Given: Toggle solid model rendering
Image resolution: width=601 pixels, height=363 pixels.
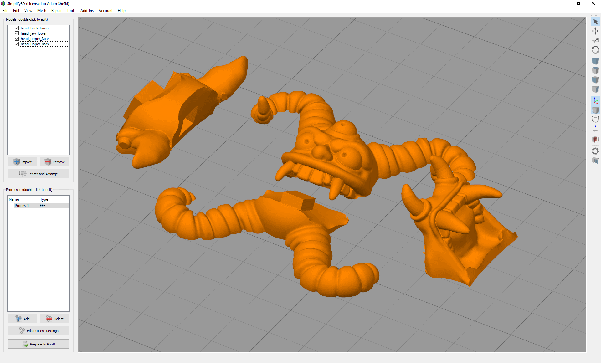Looking at the screenshot, I should point(595,110).
